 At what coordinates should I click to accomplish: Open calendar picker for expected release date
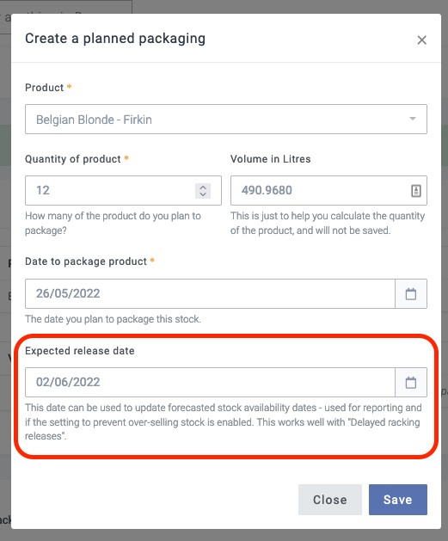pyautogui.click(x=411, y=382)
